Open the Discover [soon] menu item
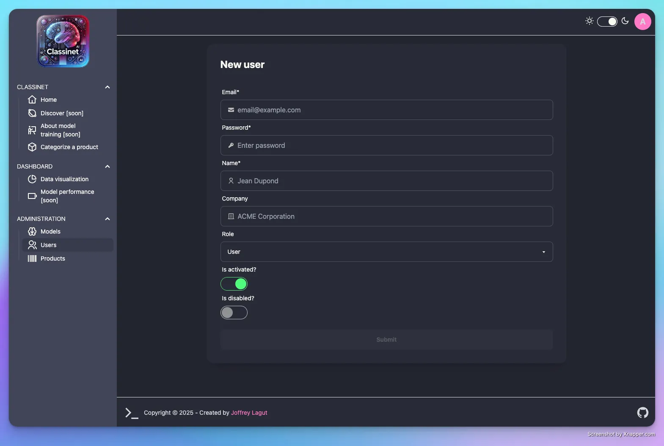664x446 pixels. [x=62, y=113]
